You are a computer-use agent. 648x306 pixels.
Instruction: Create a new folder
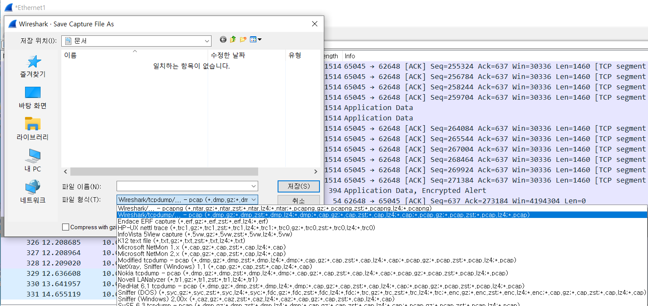(243, 40)
